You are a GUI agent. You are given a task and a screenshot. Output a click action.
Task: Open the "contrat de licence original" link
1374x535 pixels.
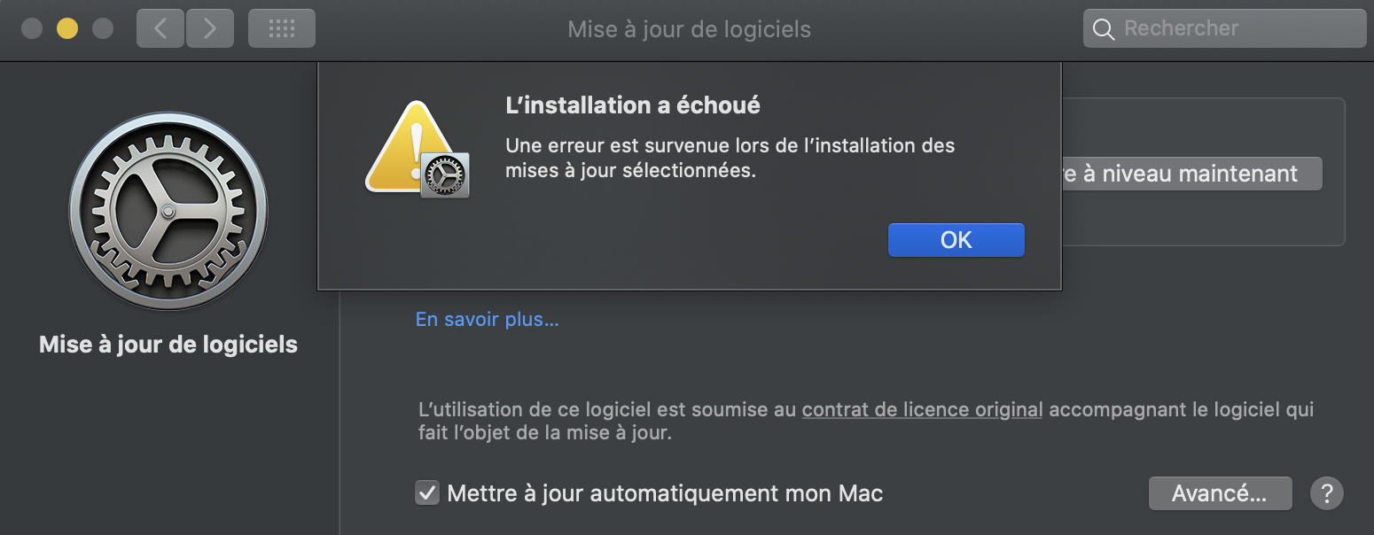[x=922, y=409]
